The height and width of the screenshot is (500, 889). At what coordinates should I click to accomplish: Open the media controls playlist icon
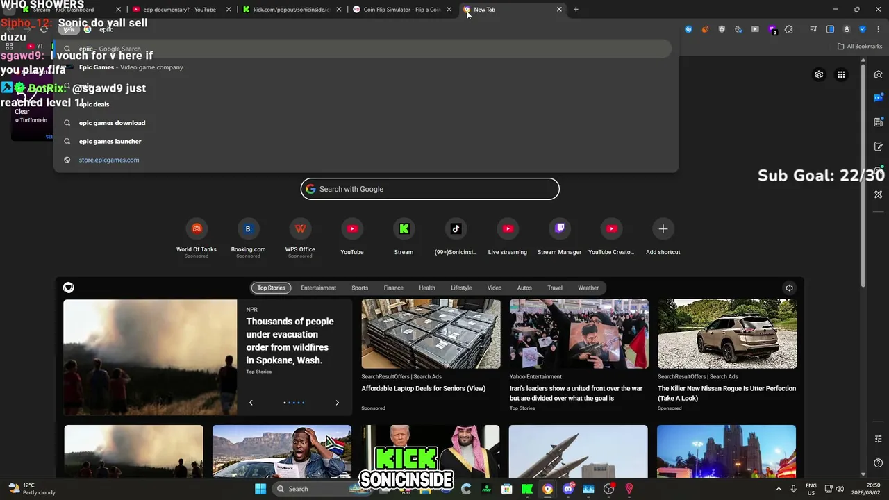[813, 29]
